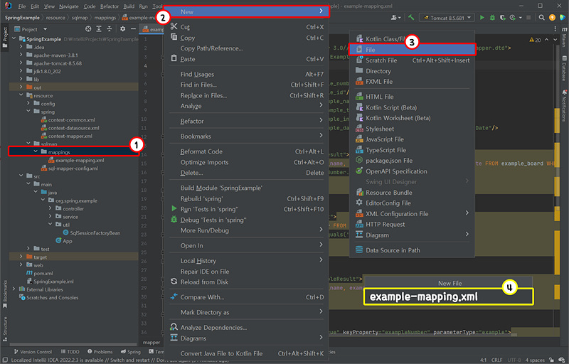Image resolution: width=569 pixels, height=364 pixels.
Task: Select Copy in context menu
Action: (247, 38)
